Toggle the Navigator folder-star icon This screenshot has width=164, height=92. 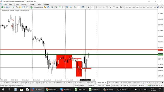tap(20, 7)
